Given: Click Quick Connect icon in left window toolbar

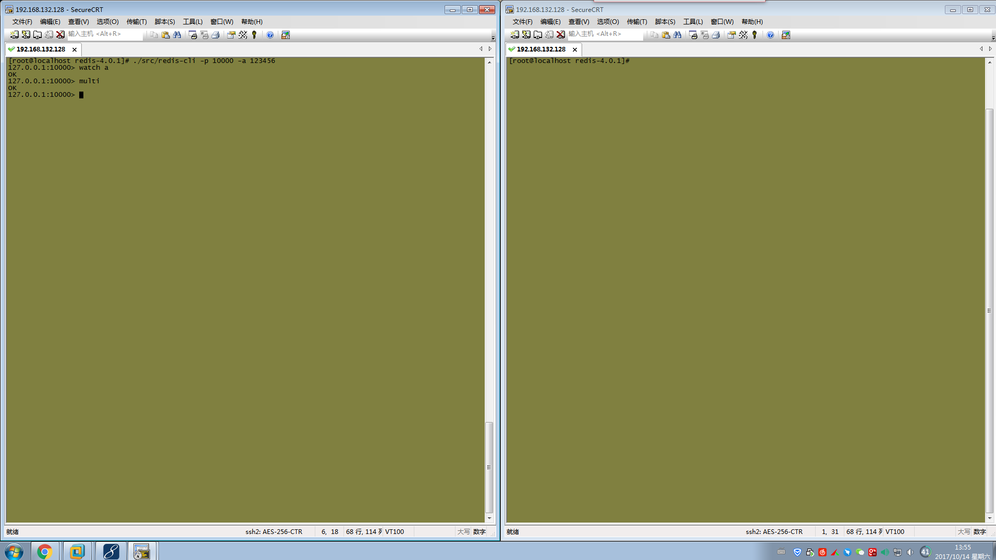Looking at the screenshot, I should [26, 35].
